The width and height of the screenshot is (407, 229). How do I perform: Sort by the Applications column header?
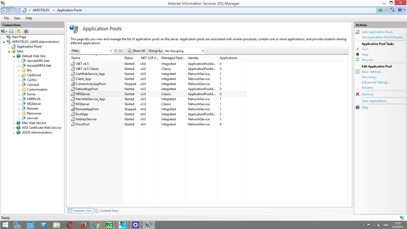[232, 58]
